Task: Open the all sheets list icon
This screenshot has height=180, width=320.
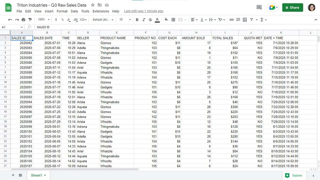Action: click(21, 175)
